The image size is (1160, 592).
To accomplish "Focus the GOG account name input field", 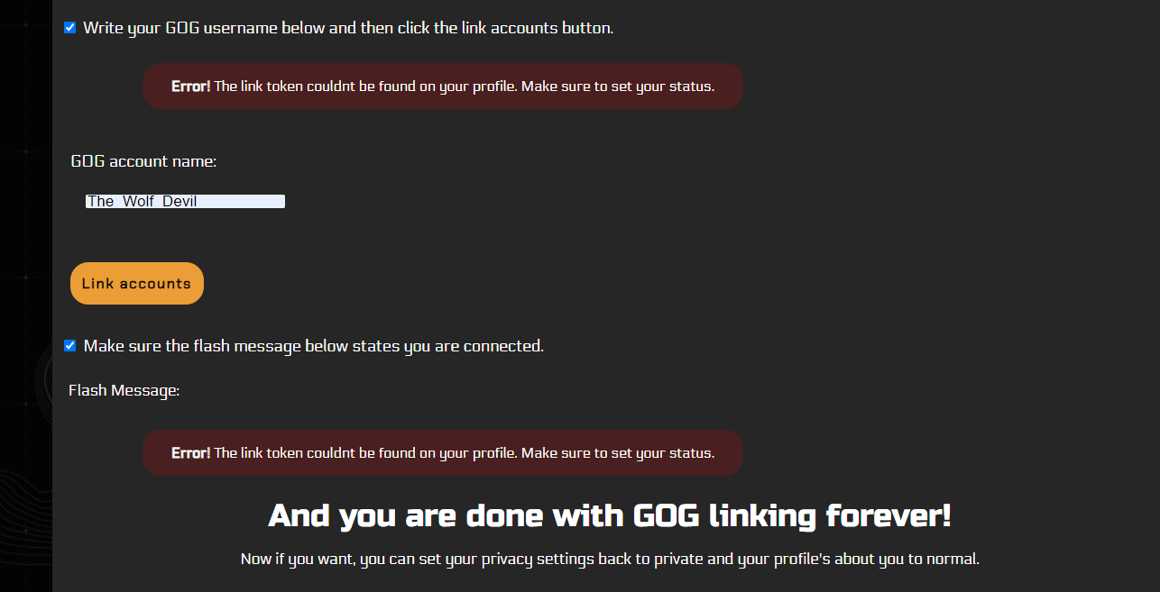I will pyautogui.click(x=185, y=202).
